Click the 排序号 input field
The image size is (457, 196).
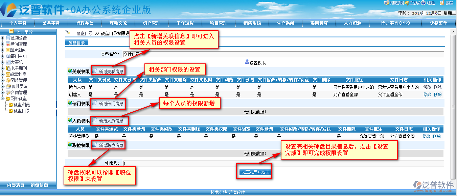283,163
